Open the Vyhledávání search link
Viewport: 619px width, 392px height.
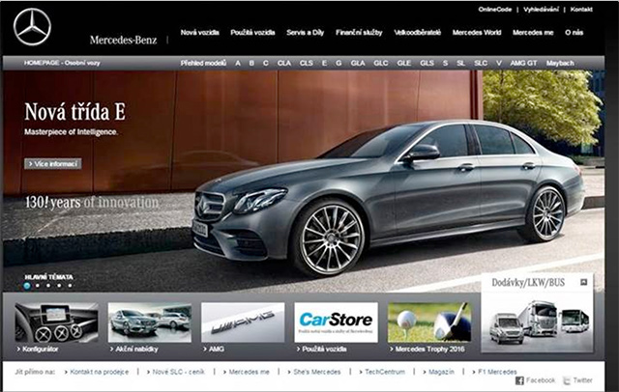541,9
